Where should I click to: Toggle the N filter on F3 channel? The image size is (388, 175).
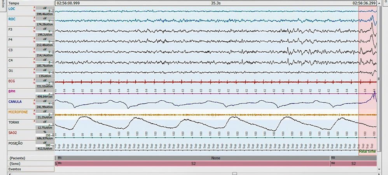[35, 32]
